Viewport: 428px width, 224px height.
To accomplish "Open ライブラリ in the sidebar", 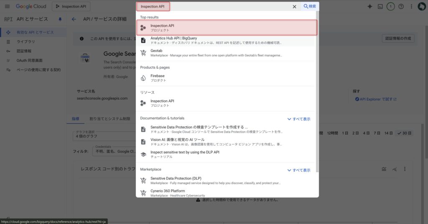I will [x=25, y=42].
